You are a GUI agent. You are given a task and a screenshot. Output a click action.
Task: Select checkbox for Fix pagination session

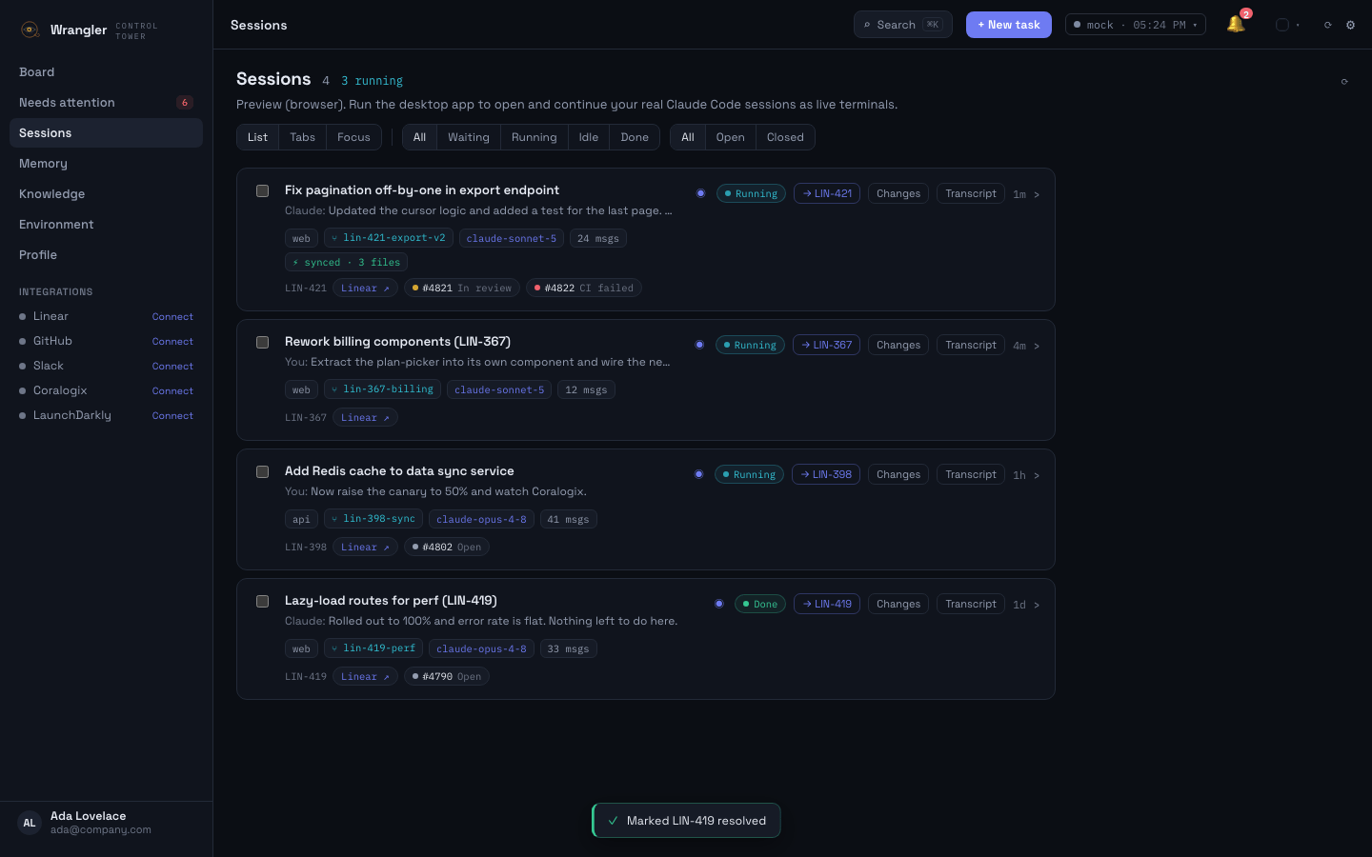262,190
